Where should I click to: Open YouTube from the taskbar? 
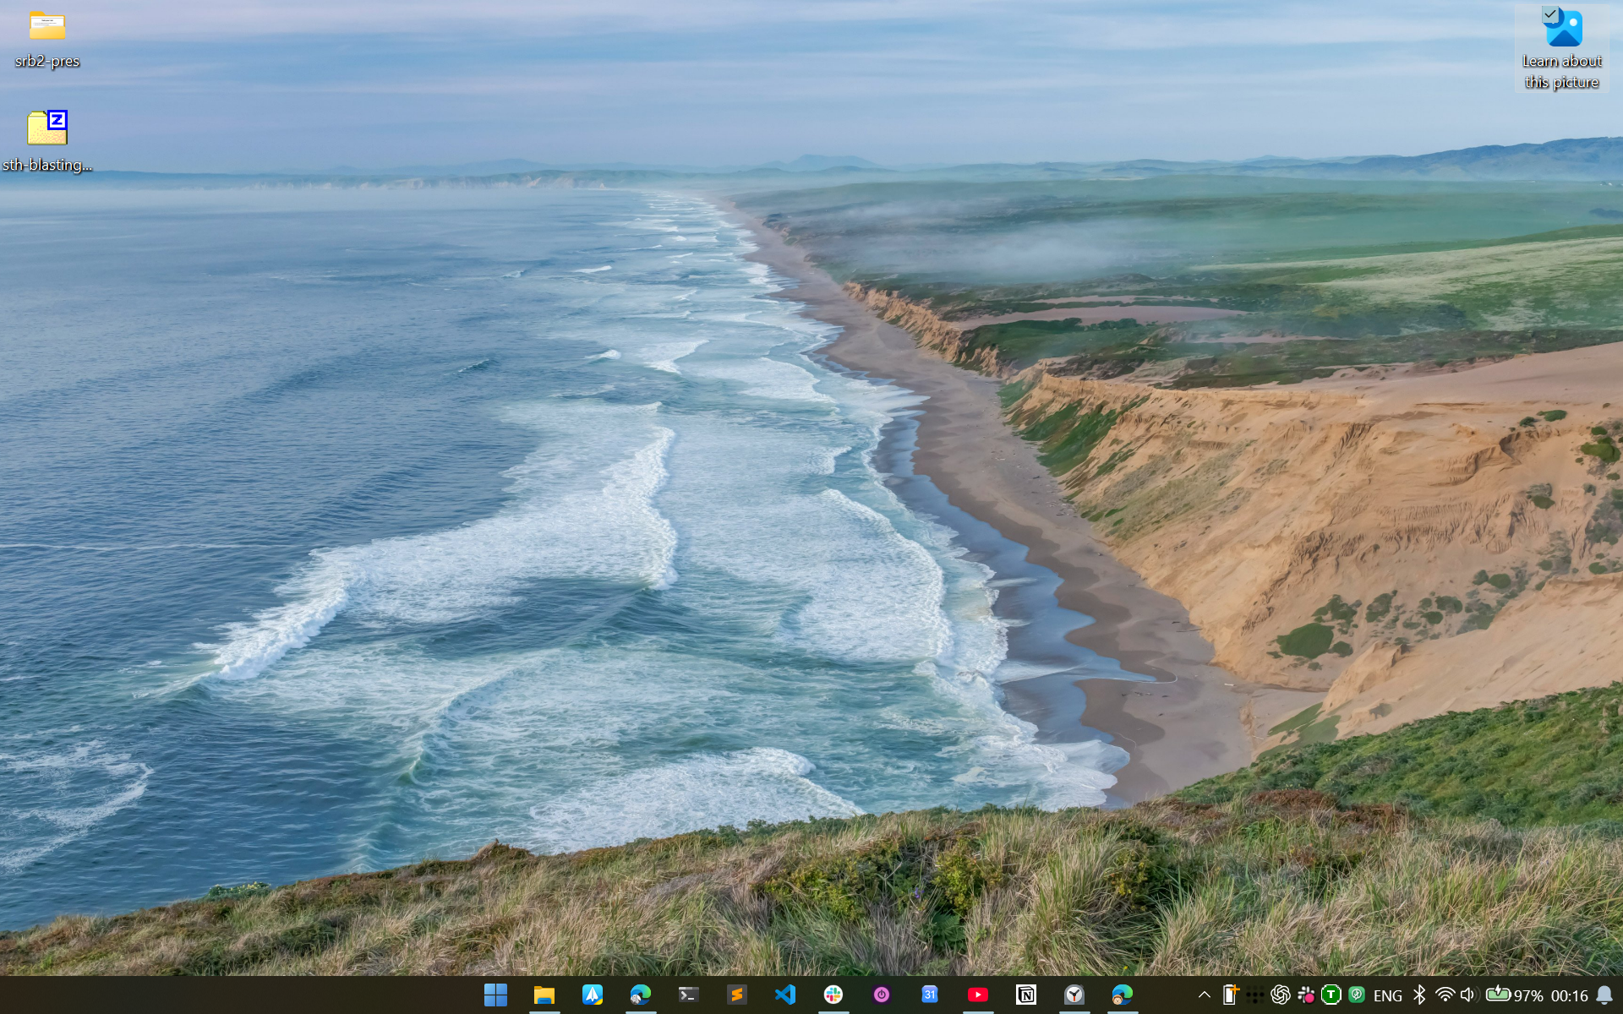[978, 995]
